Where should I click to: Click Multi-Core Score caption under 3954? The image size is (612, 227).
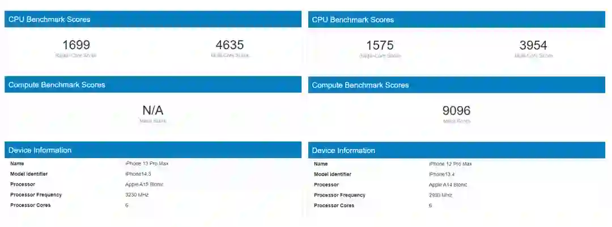[x=534, y=55]
